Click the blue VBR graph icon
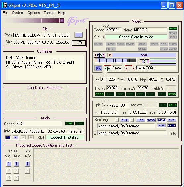This screenshot has height=187, width=184. (98, 68)
